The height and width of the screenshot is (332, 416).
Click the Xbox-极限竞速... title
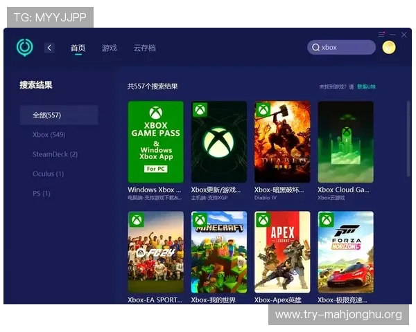click(x=343, y=300)
